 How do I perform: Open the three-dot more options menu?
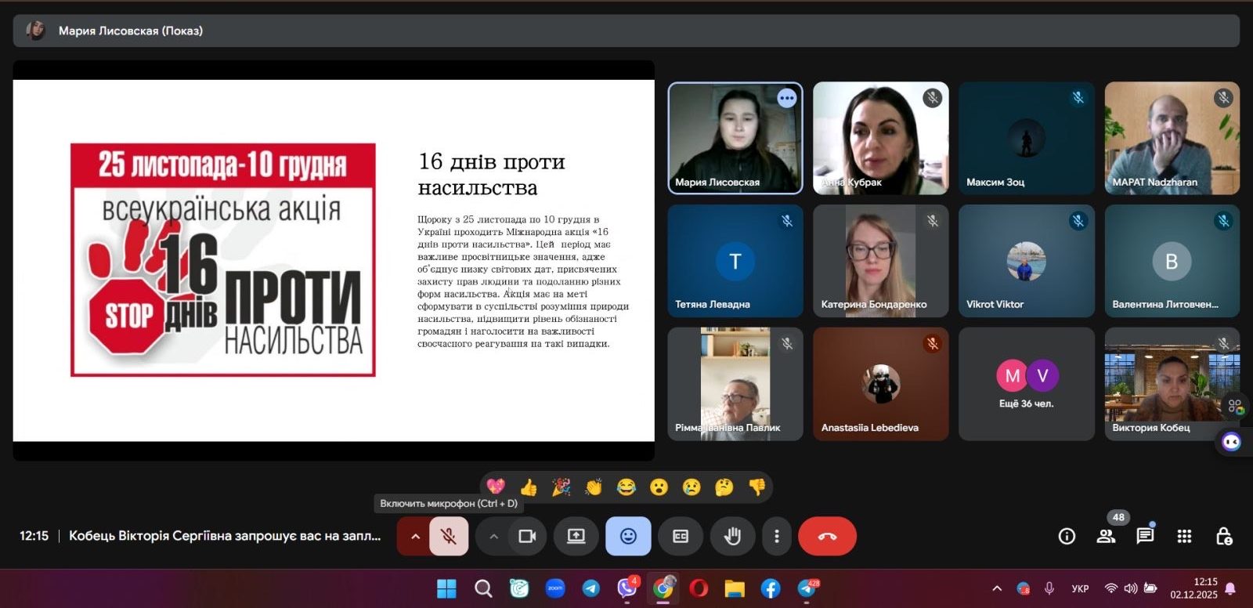777,537
